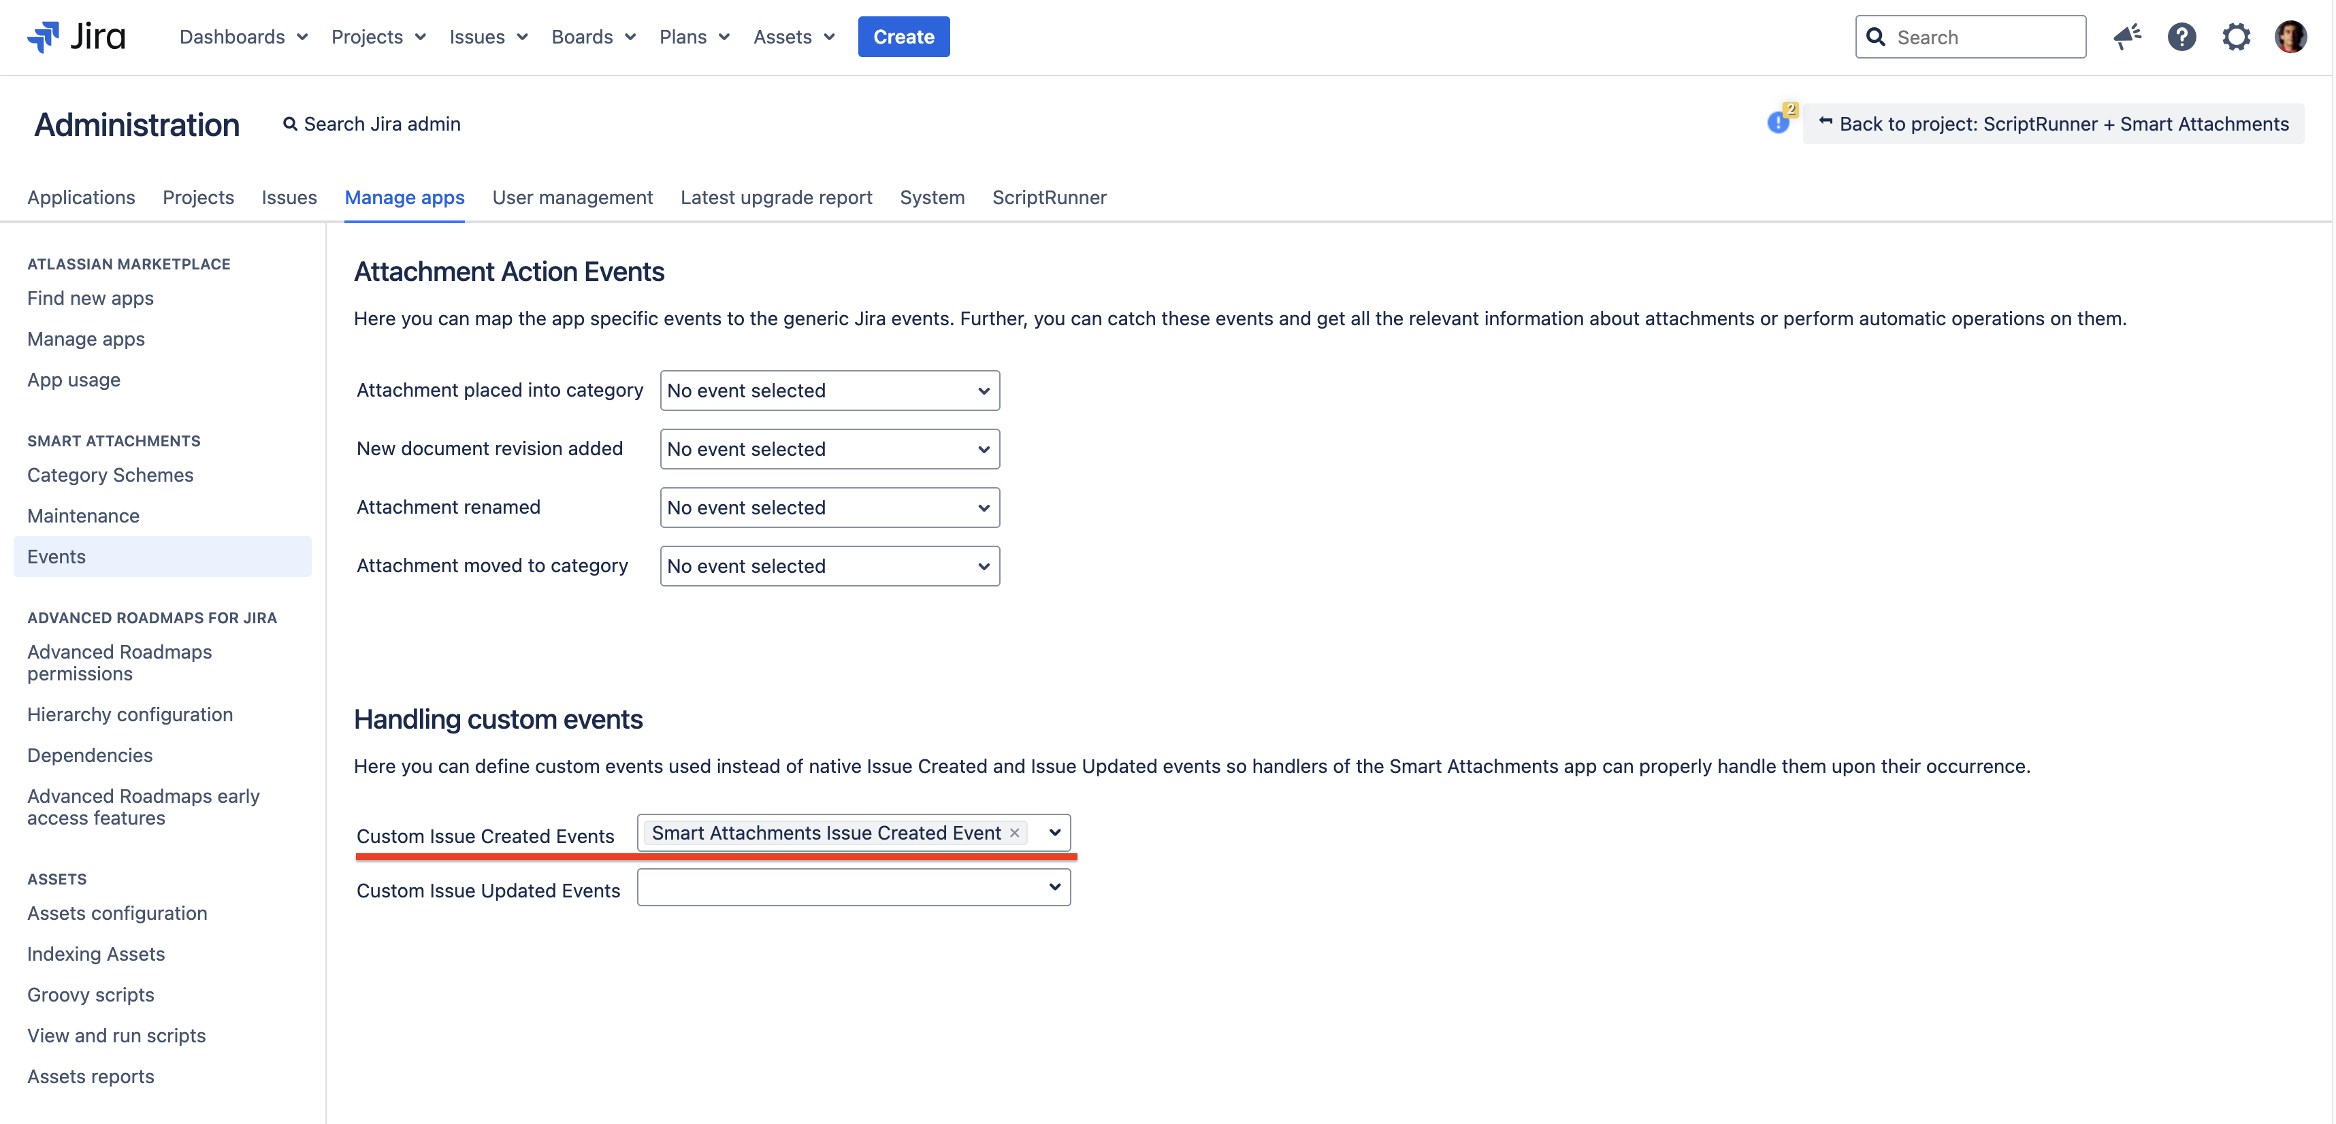This screenshot has width=2336, height=1124.
Task: Go back to project ScriptRunner + Smart Attachments
Action: click(2053, 125)
